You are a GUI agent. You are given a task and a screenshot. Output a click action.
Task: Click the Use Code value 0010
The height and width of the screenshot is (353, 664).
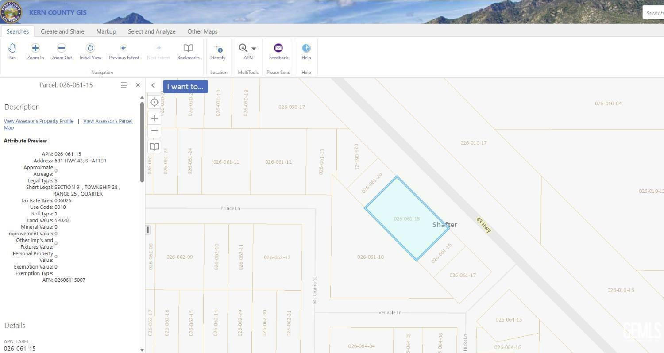click(60, 207)
